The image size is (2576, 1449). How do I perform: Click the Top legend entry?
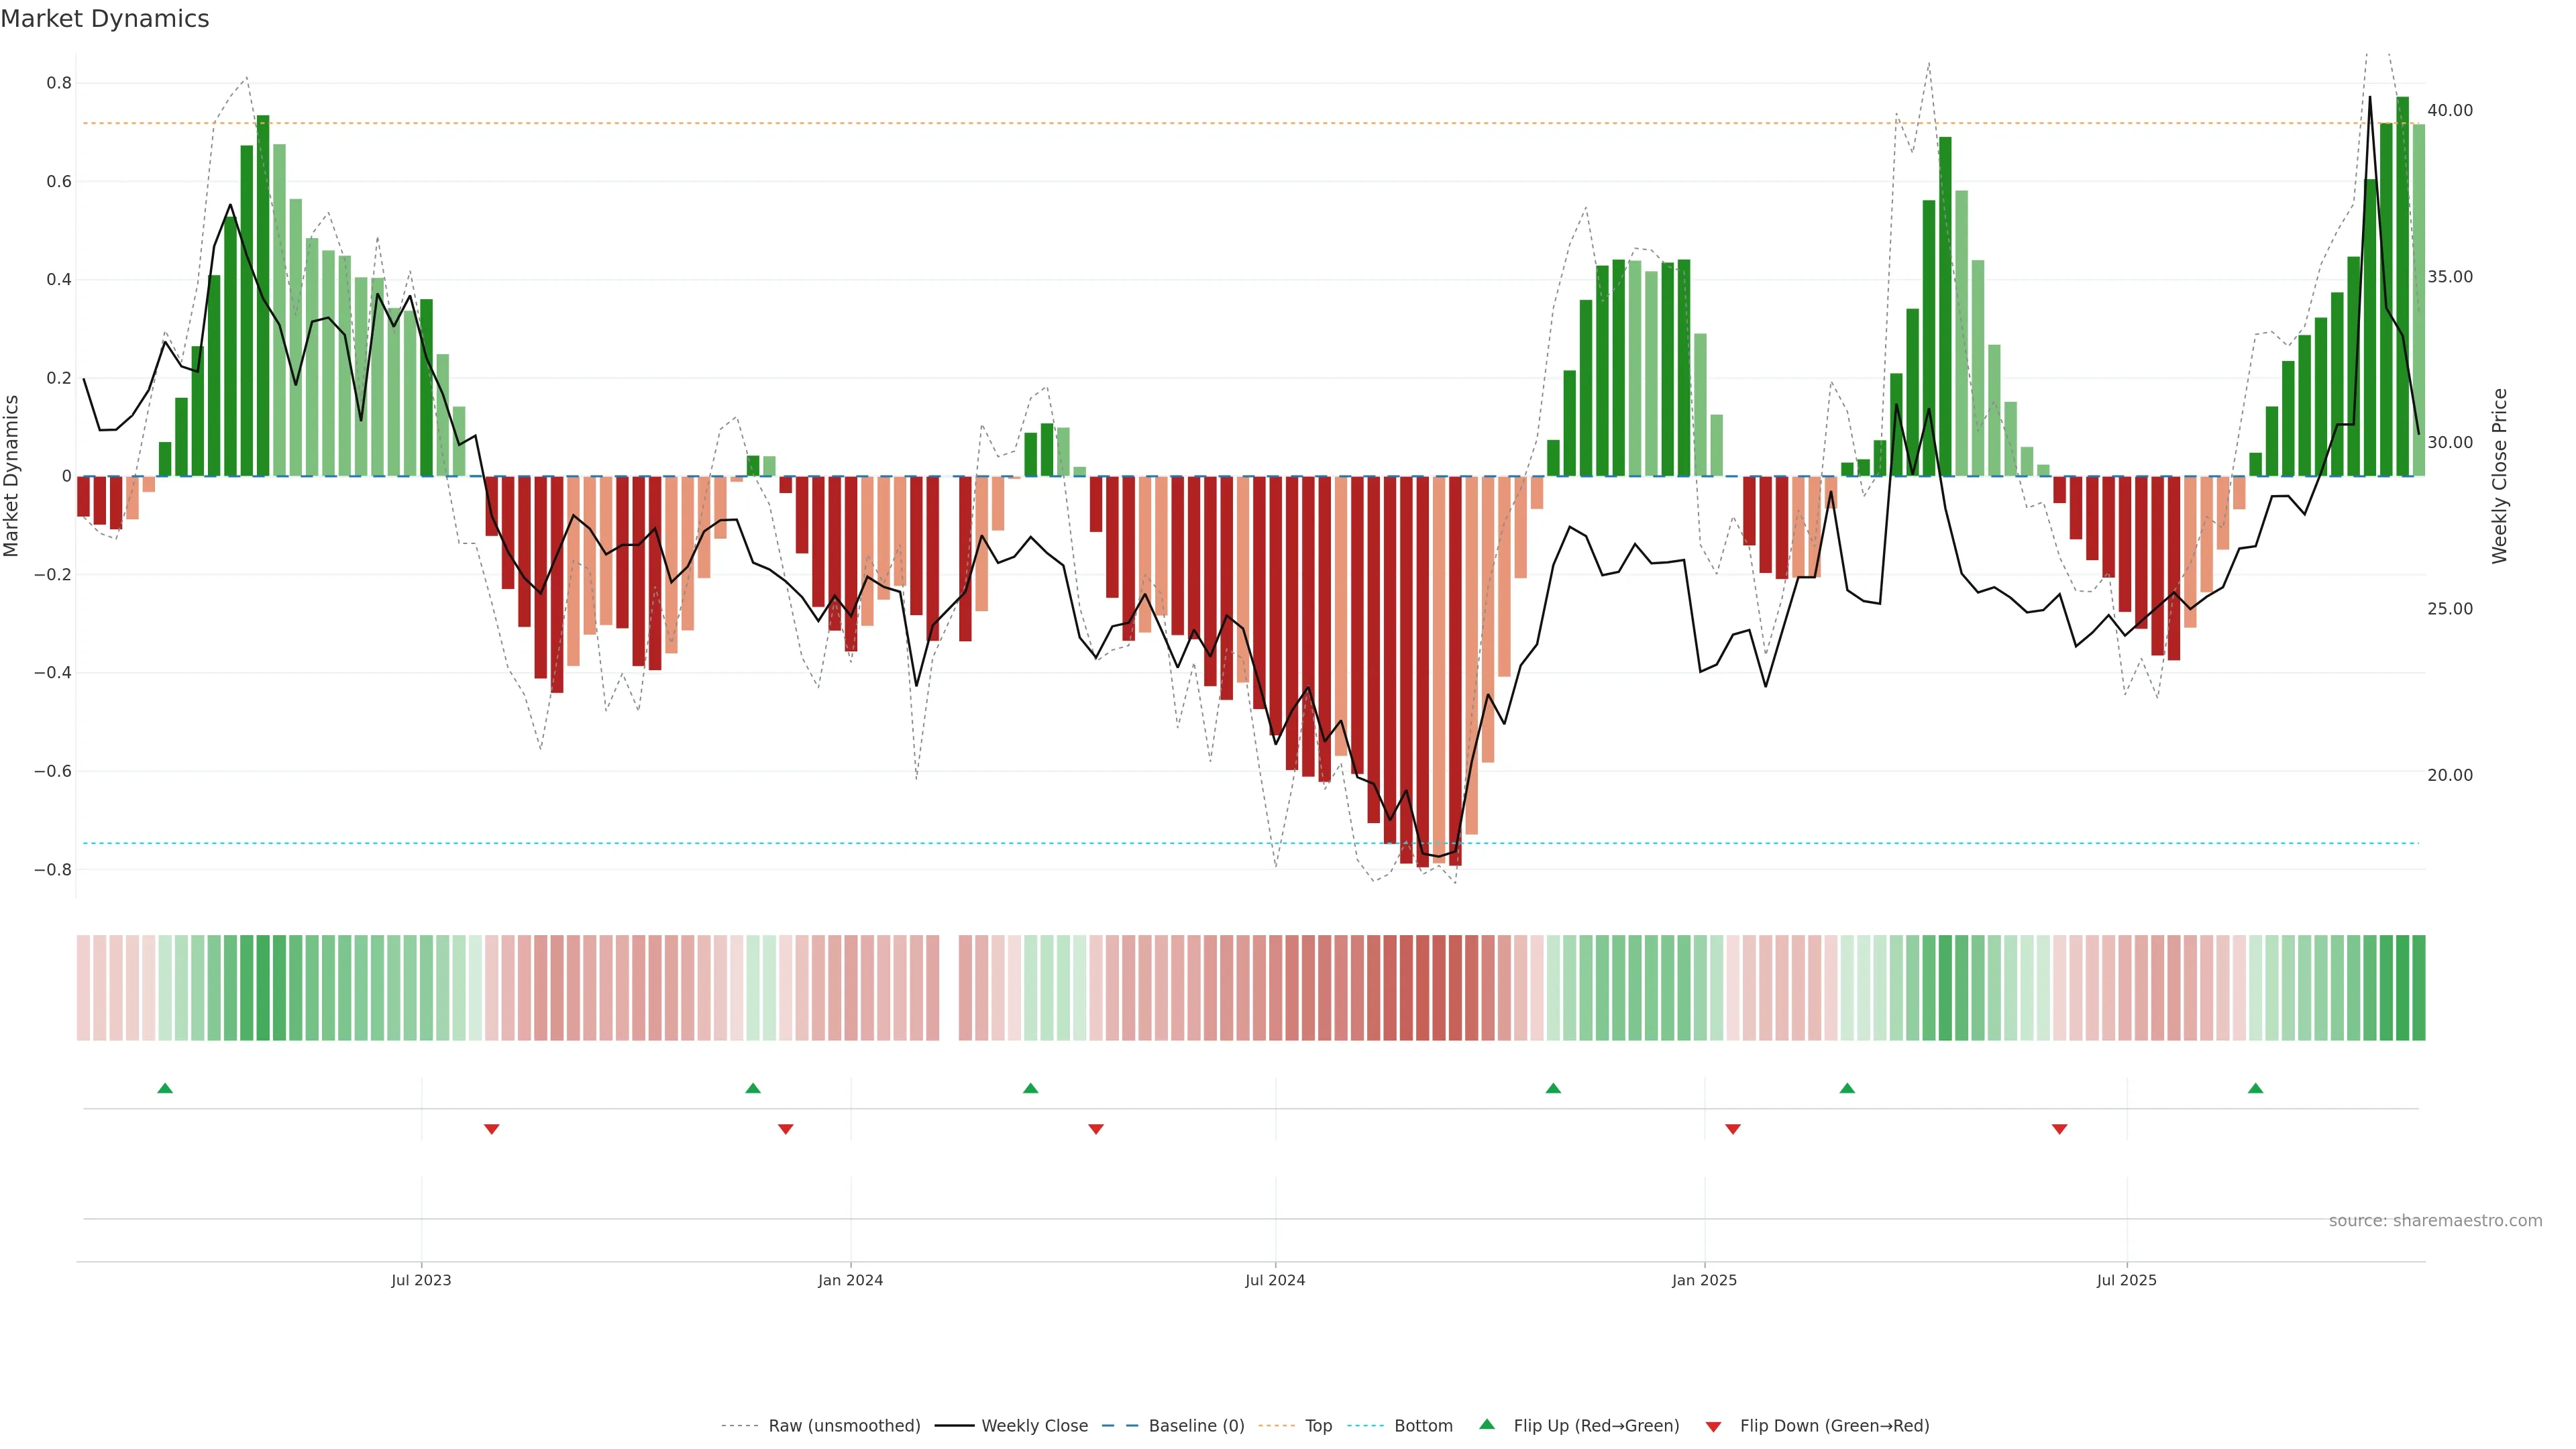point(1318,1426)
